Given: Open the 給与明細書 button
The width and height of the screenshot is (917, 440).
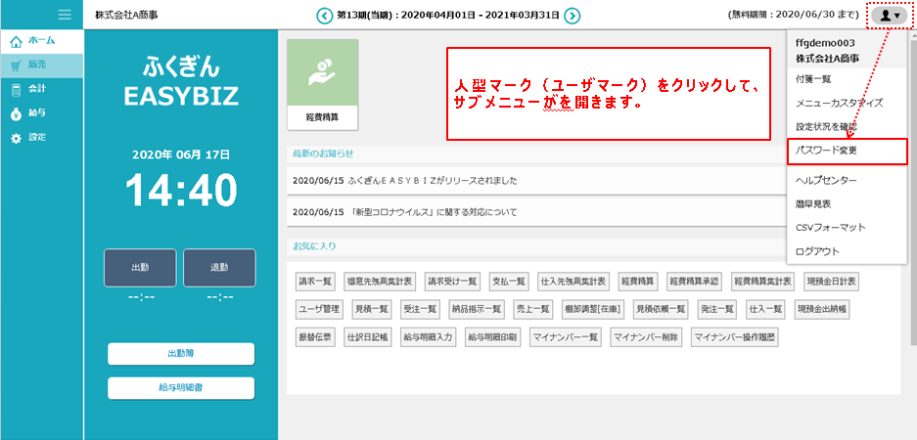Looking at the screenshot, I should pyautogui.click(x=181, y=388).
